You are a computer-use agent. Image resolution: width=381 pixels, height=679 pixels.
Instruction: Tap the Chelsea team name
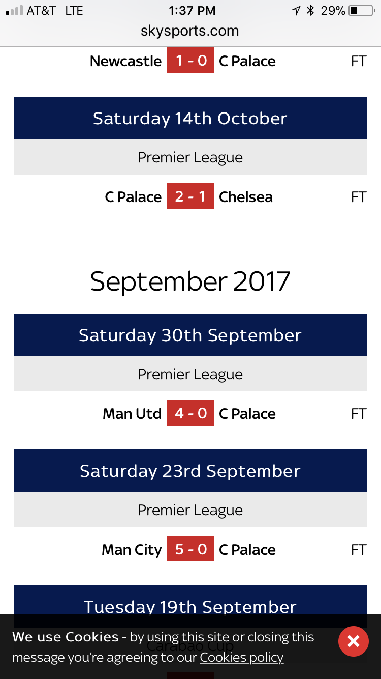point(246,197)
